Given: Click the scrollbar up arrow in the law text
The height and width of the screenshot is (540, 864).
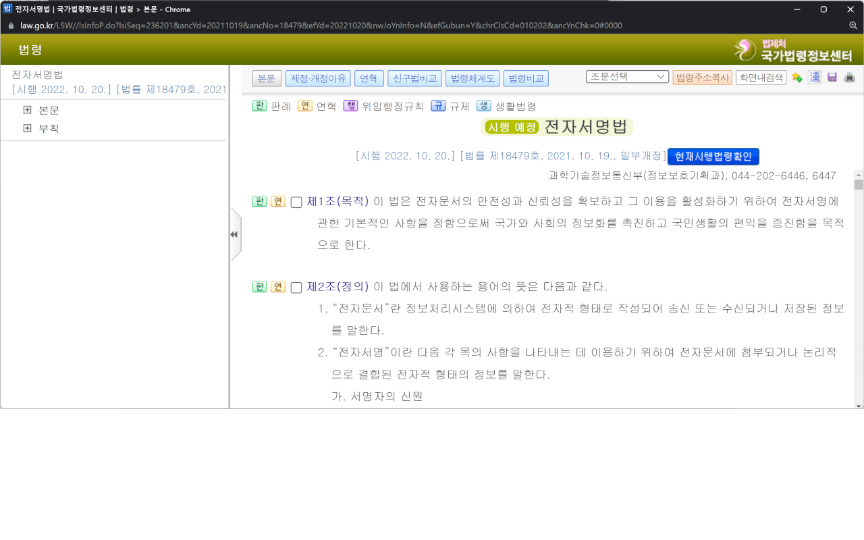Looking at the screenshot, I should (x=859, y=173).
